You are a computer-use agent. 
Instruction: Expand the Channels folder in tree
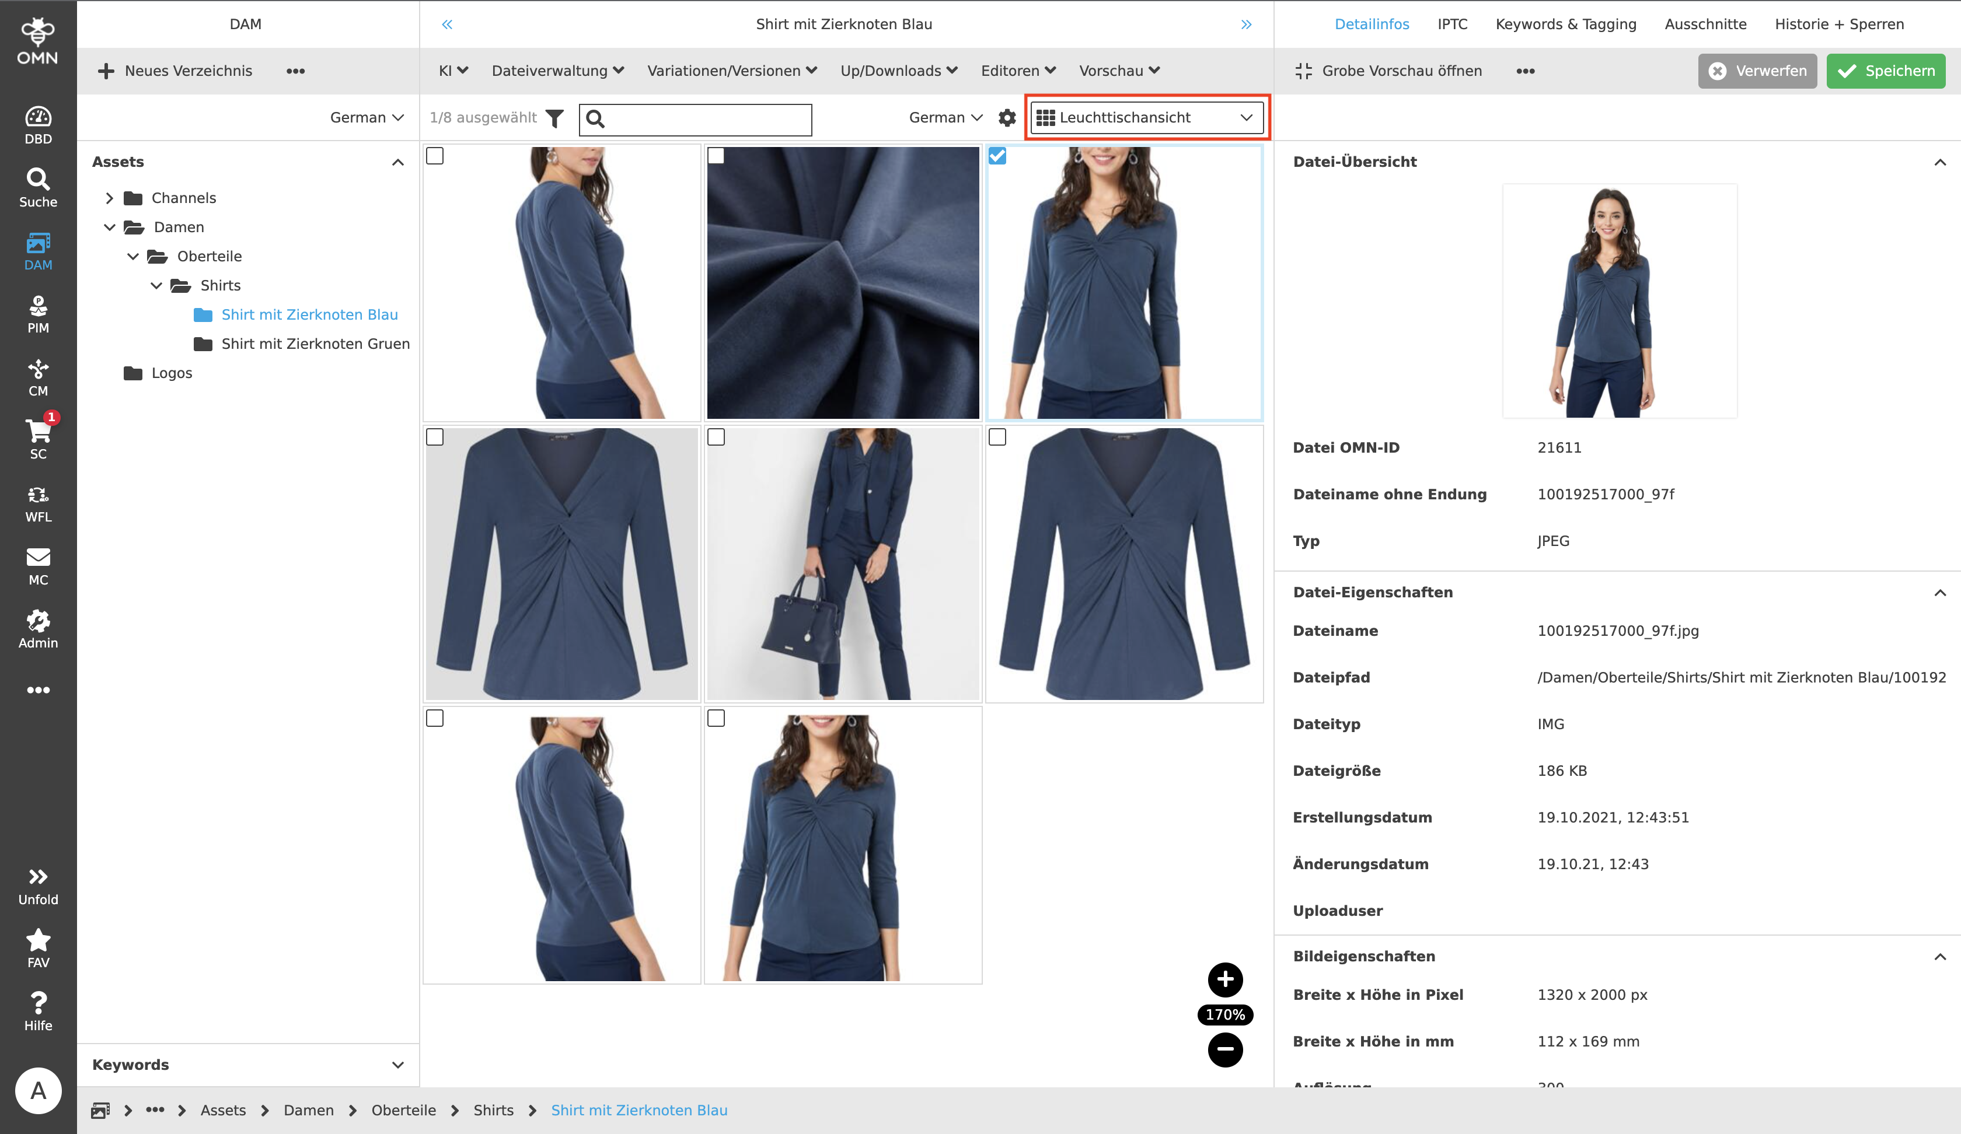pos(110,198)
